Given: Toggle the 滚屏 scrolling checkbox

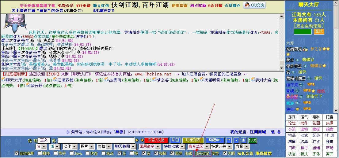Looking at the screenshot, I should coord(172,153).
